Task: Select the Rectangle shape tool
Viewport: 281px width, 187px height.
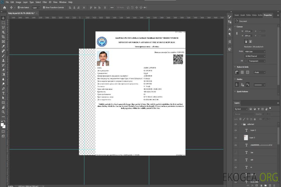Action: pos(3,103)
